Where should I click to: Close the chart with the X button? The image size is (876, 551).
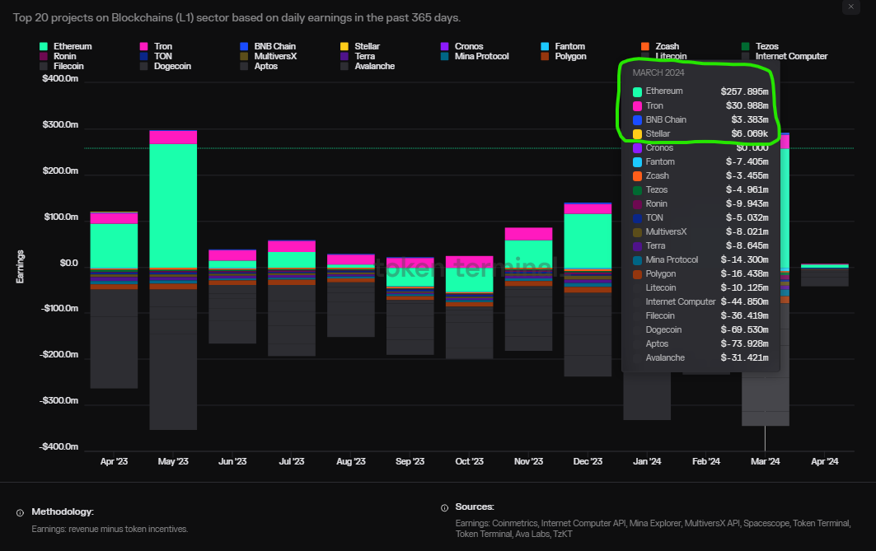point(850,7)
